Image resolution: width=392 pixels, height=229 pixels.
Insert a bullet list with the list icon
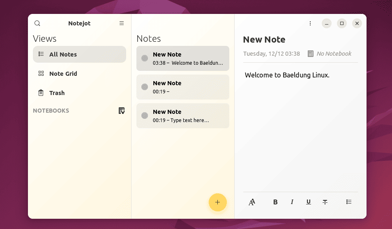click(349, 202)
